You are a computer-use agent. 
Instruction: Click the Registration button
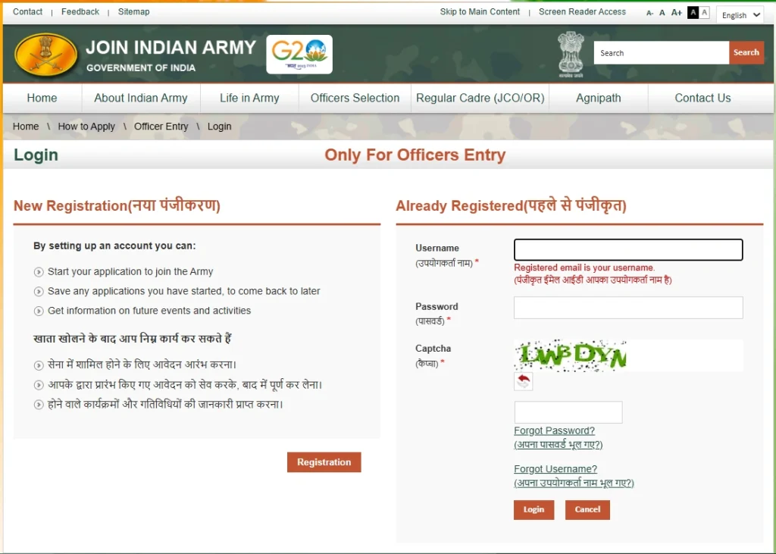tap(324, 462)
